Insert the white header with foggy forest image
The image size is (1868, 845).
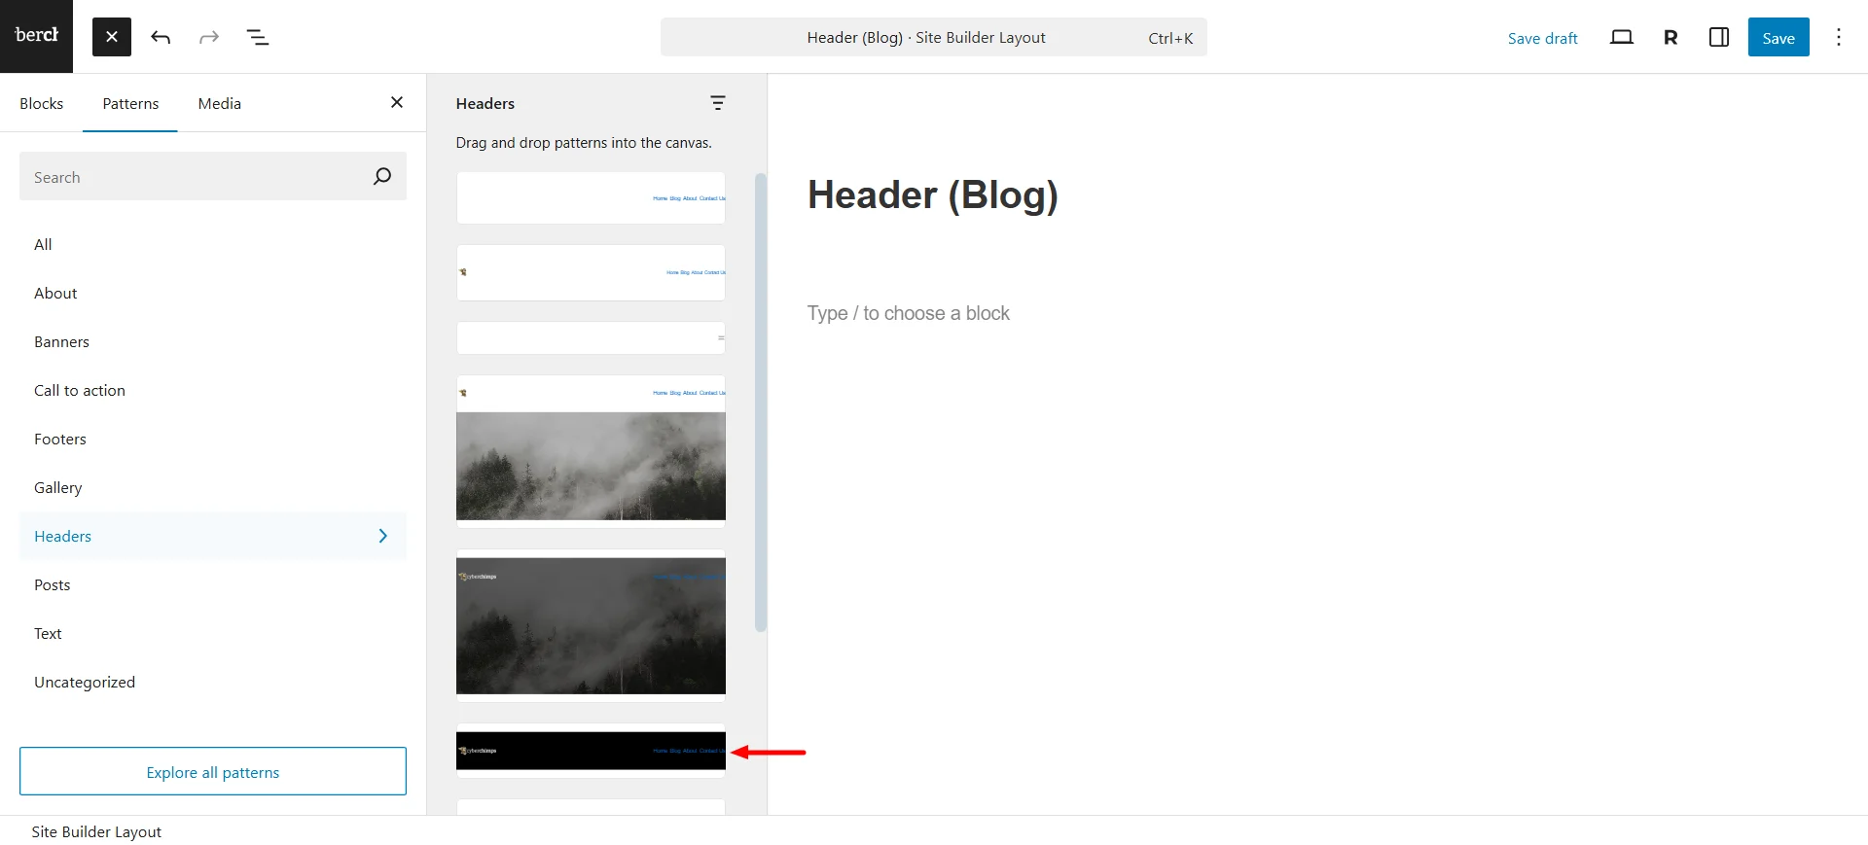pyautogui.click(x=591, y=451)
